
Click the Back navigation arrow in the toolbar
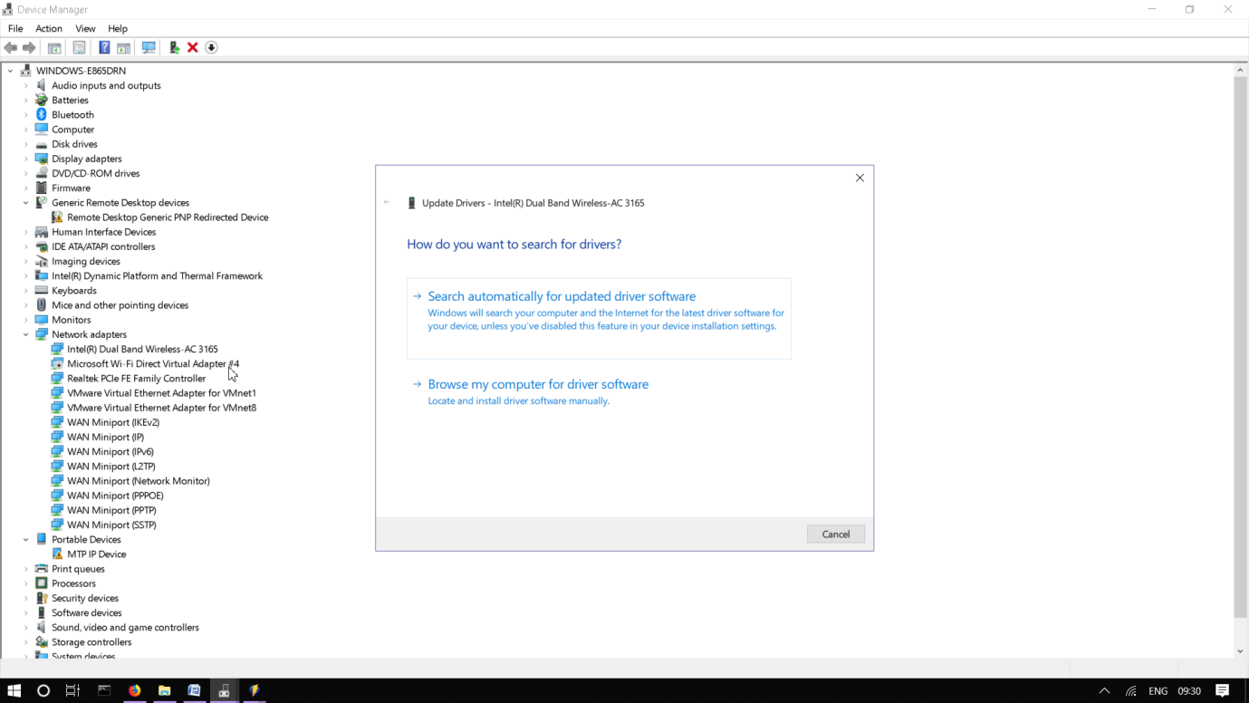(10, 47)
